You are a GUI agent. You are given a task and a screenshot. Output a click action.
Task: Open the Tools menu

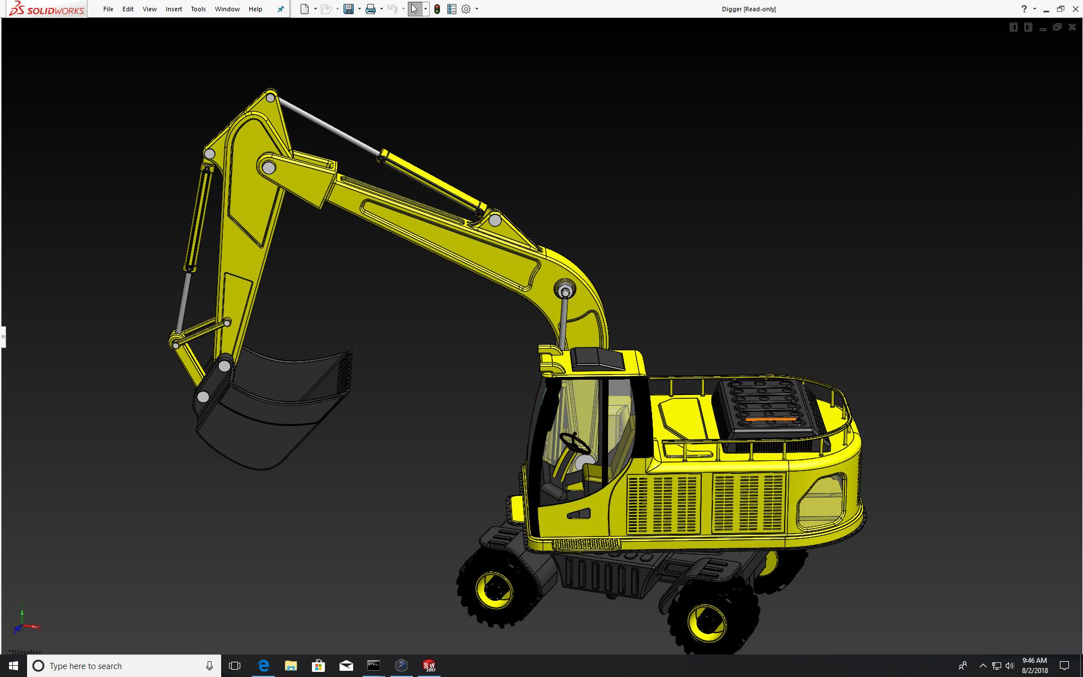pyautogui.click(x=198, y=9)
